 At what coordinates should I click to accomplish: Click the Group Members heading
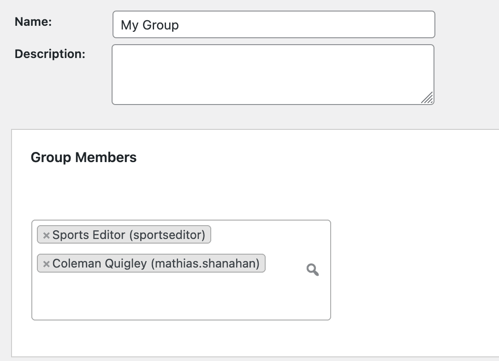tap(83, 157)
